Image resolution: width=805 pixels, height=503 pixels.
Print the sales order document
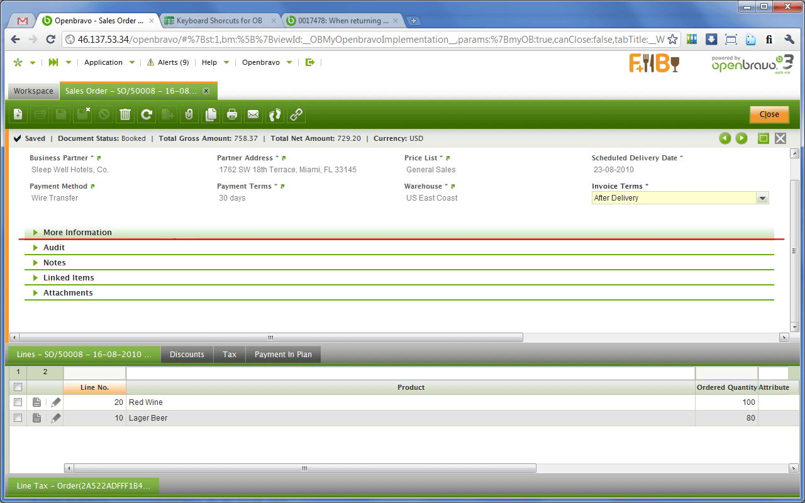[232, 114]
